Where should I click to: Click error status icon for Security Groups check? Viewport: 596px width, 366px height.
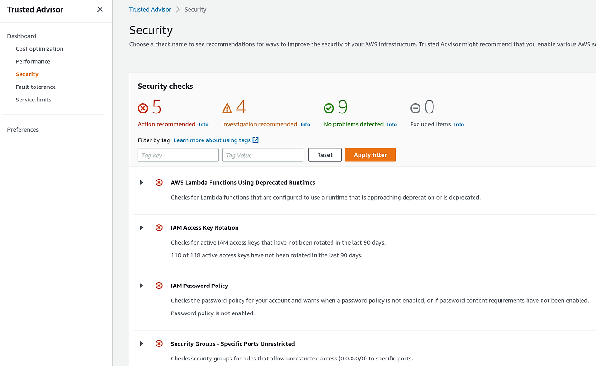(159, 344)
